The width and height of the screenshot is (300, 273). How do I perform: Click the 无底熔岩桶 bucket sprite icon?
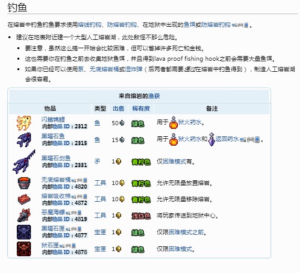click(x=24, y=183)
